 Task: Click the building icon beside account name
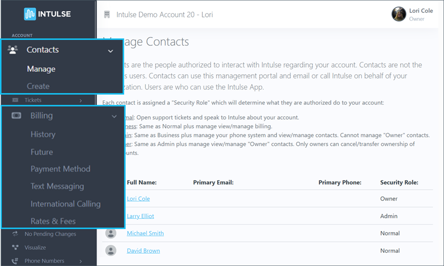[x=107, y=14]
